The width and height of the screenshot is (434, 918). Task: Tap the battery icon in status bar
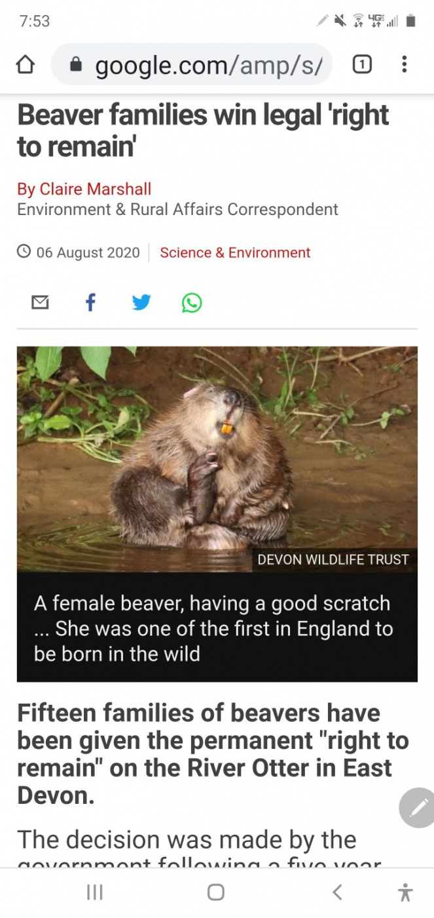[411, 21]
